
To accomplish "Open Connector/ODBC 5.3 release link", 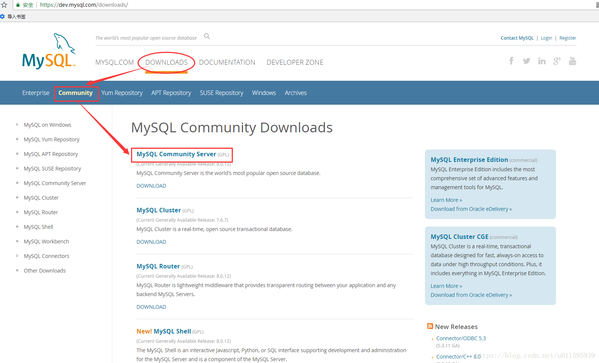I will click(461, 338).
